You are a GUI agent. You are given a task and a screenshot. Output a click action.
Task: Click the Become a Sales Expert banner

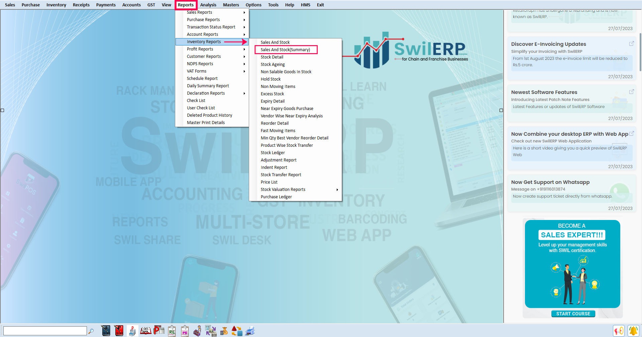point(572,264)
